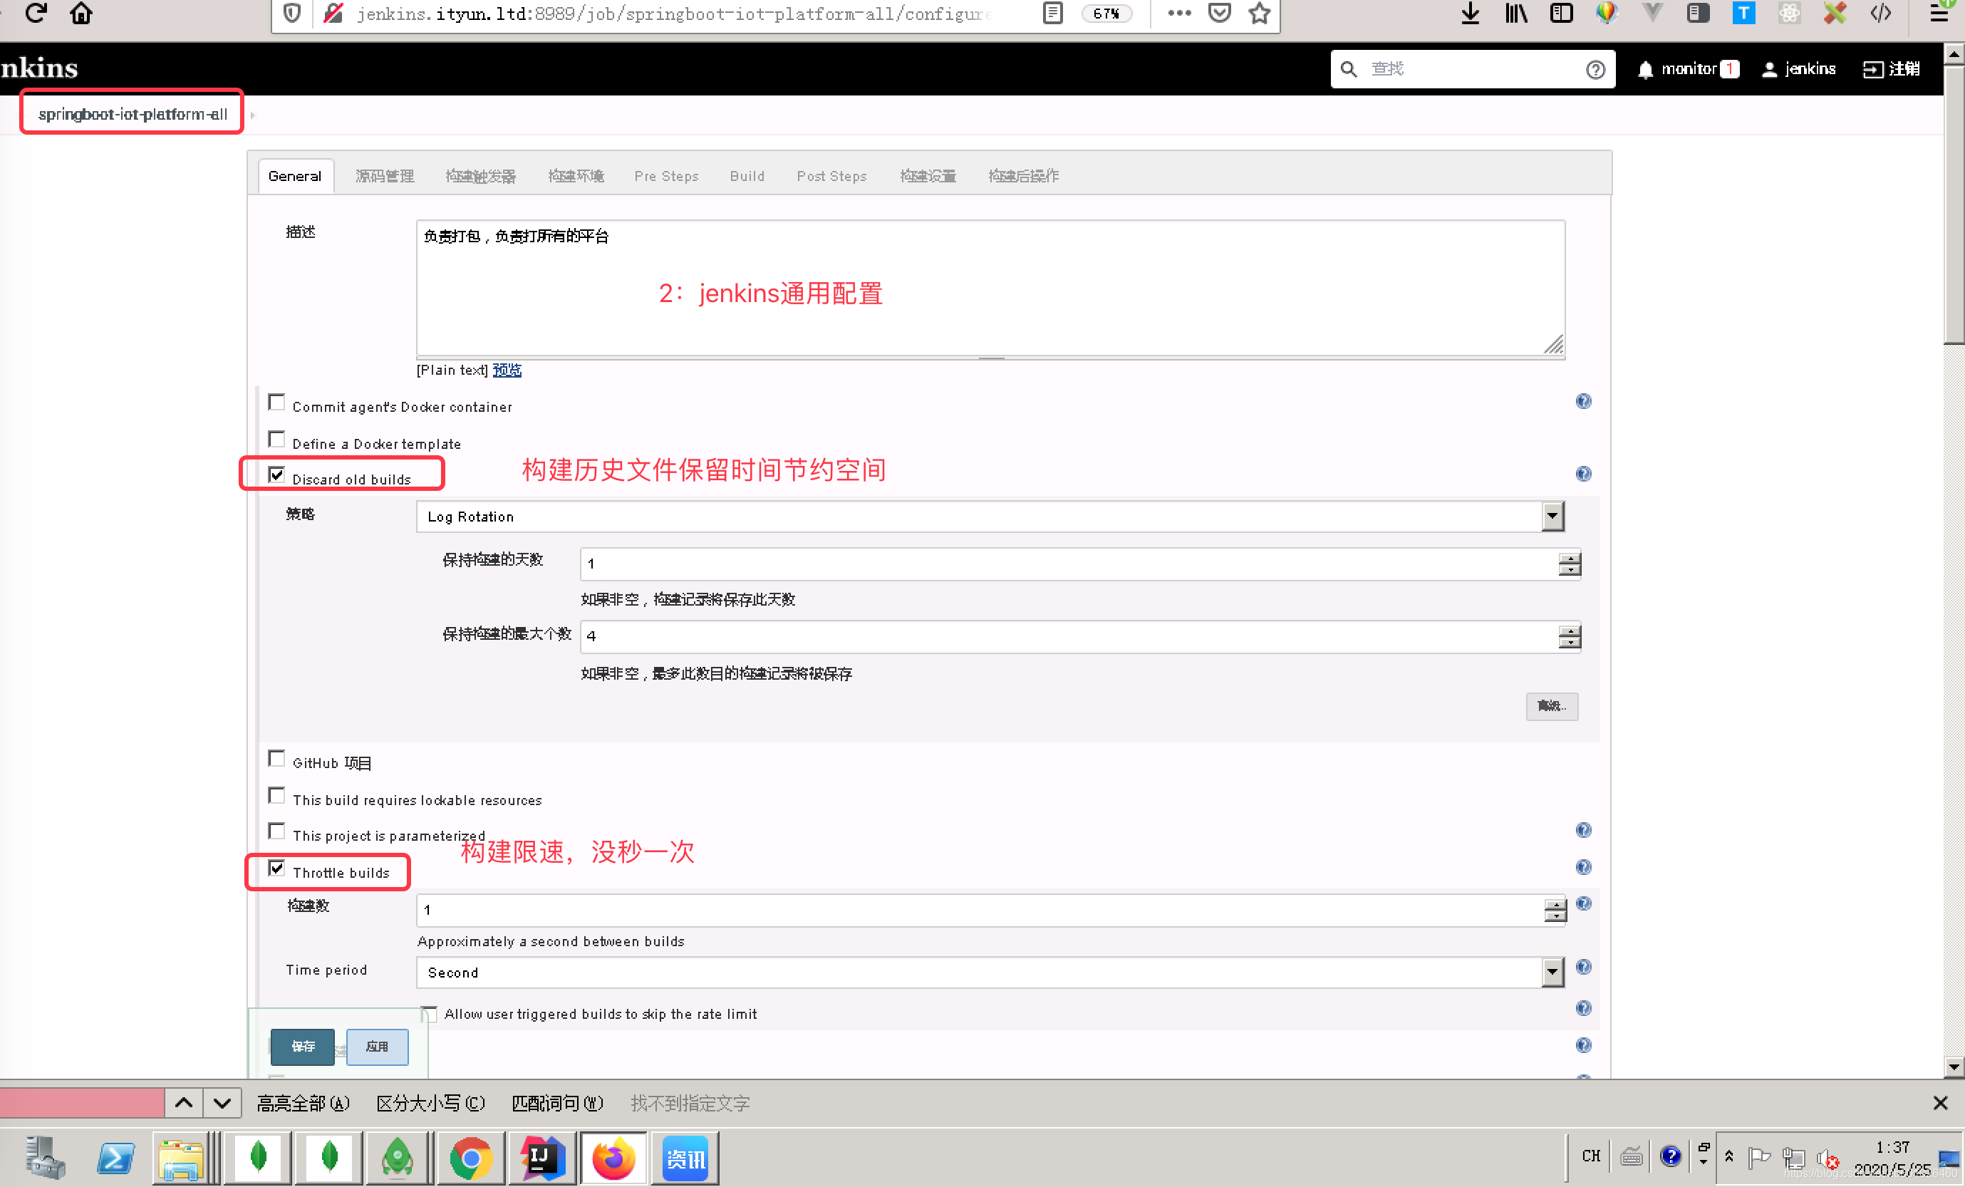Check Allow user triggered builds to skip limit

(x=429, y=1014)
